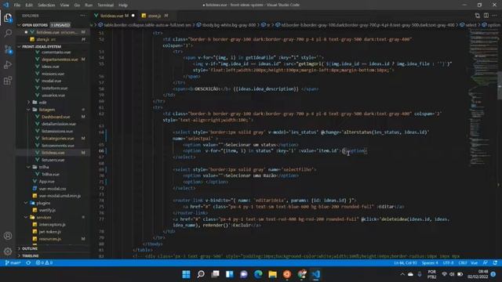Open Trilha.vue in explorer
This screenshot has height=282, width=502.
click(50, 174)
